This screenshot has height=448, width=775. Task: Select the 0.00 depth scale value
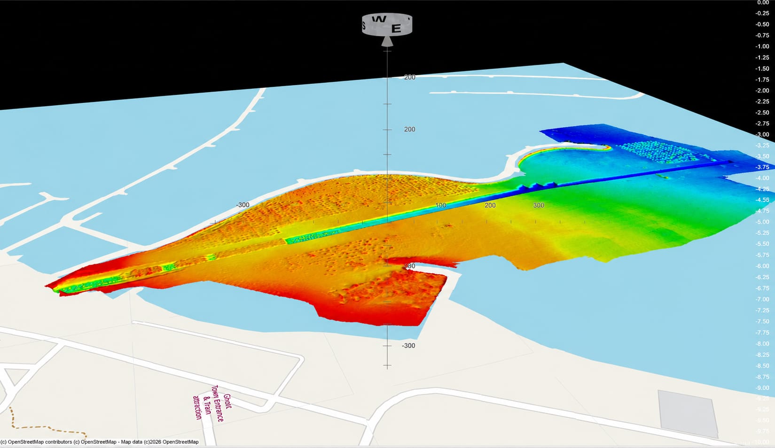(x=763, y=2)
